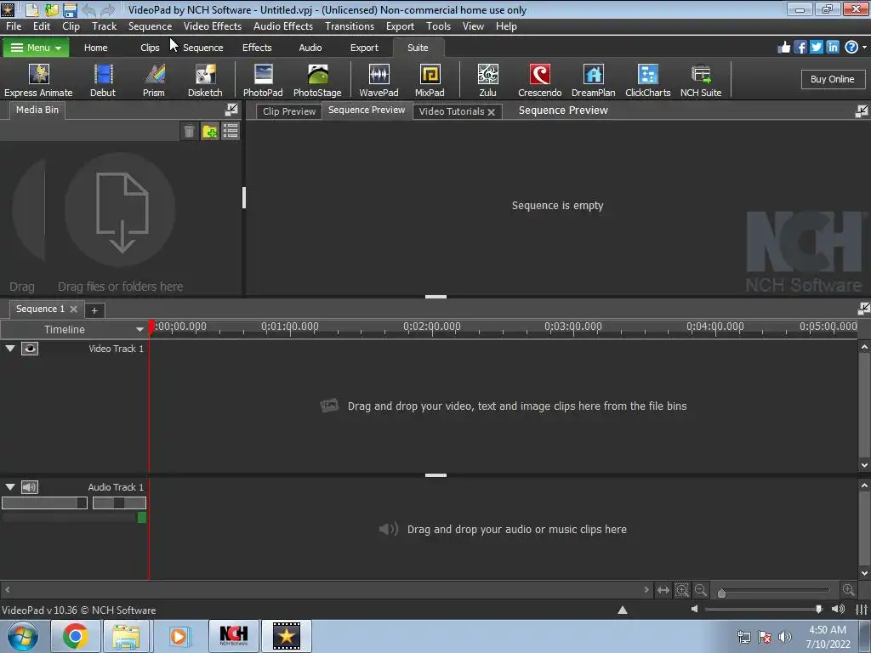Open ClickCharts diagram tool
The height and width of the screenshot is (653, 871).
tap(647, 81)
